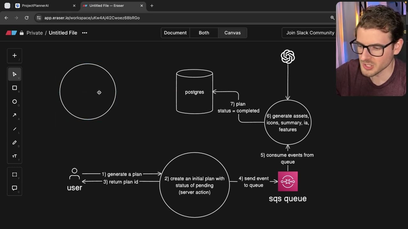Close the ProjectPlannerAI tab
Image resolution: width=408 pixels, height=229 pixels.
click(74, 6)
